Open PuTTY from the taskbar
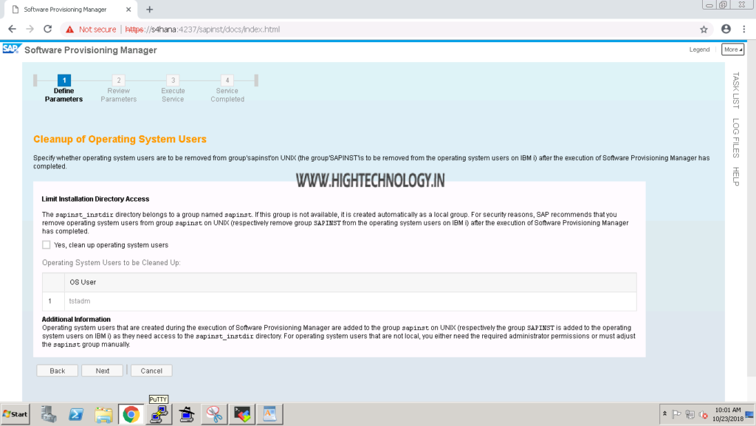Image resolution: width=756 pixels, height=426 pixels. point(159,414)
